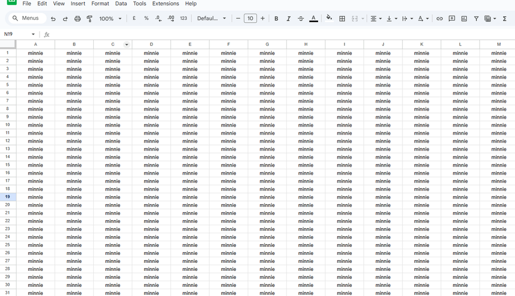
Task: Click the Select all corner button
Action: coord(8,44)
